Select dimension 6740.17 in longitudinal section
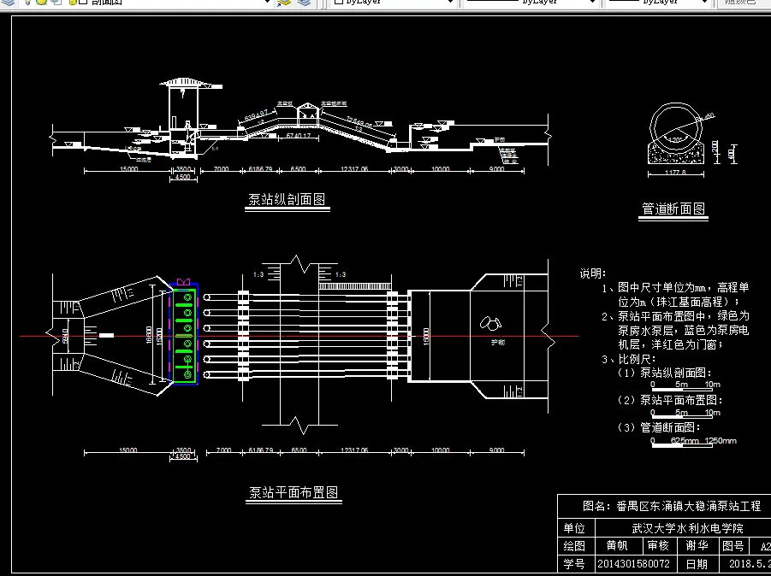This screenshot has height=576, width=771. tap(299, 136)
